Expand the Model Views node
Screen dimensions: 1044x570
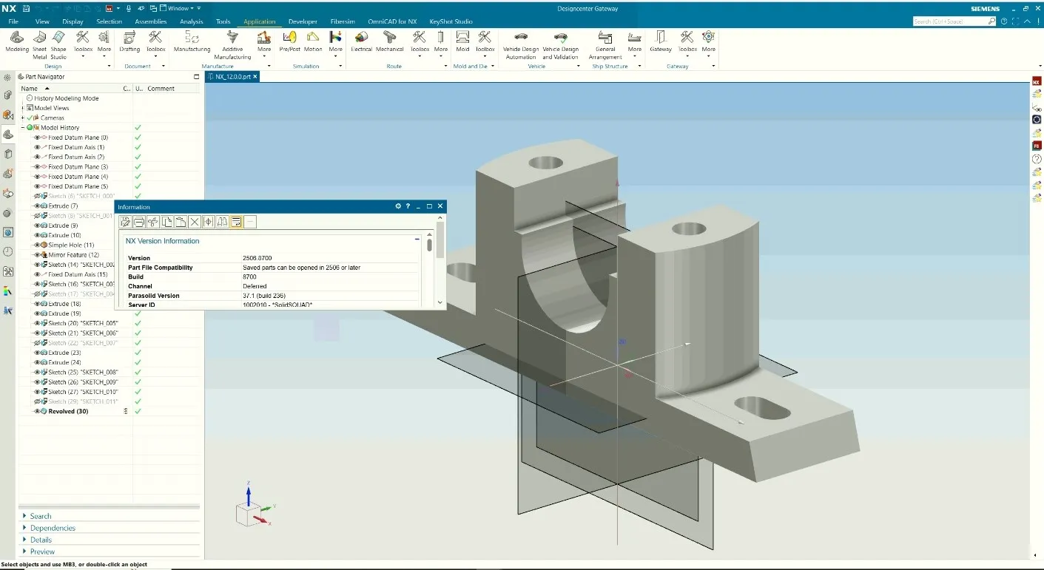pyautogui.click(x=23, y=108)
